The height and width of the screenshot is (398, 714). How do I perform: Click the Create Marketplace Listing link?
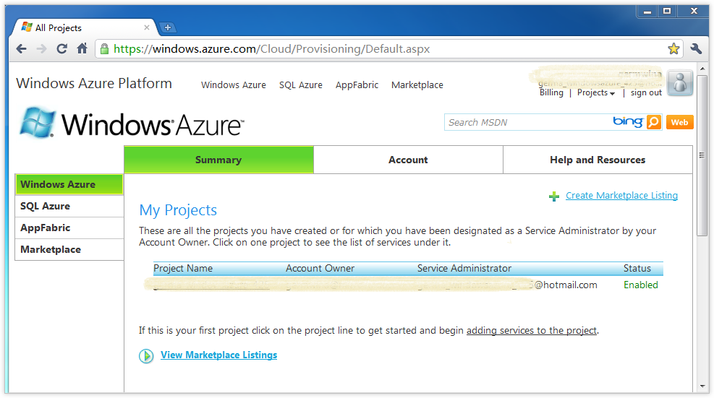pos(621,196)
